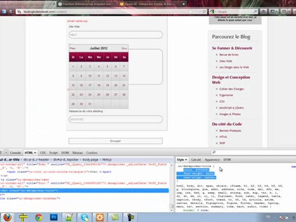Viewport: 296px width, 222px height.
Task: Click the Home button in Firefox toolbar
Action: 264,11
